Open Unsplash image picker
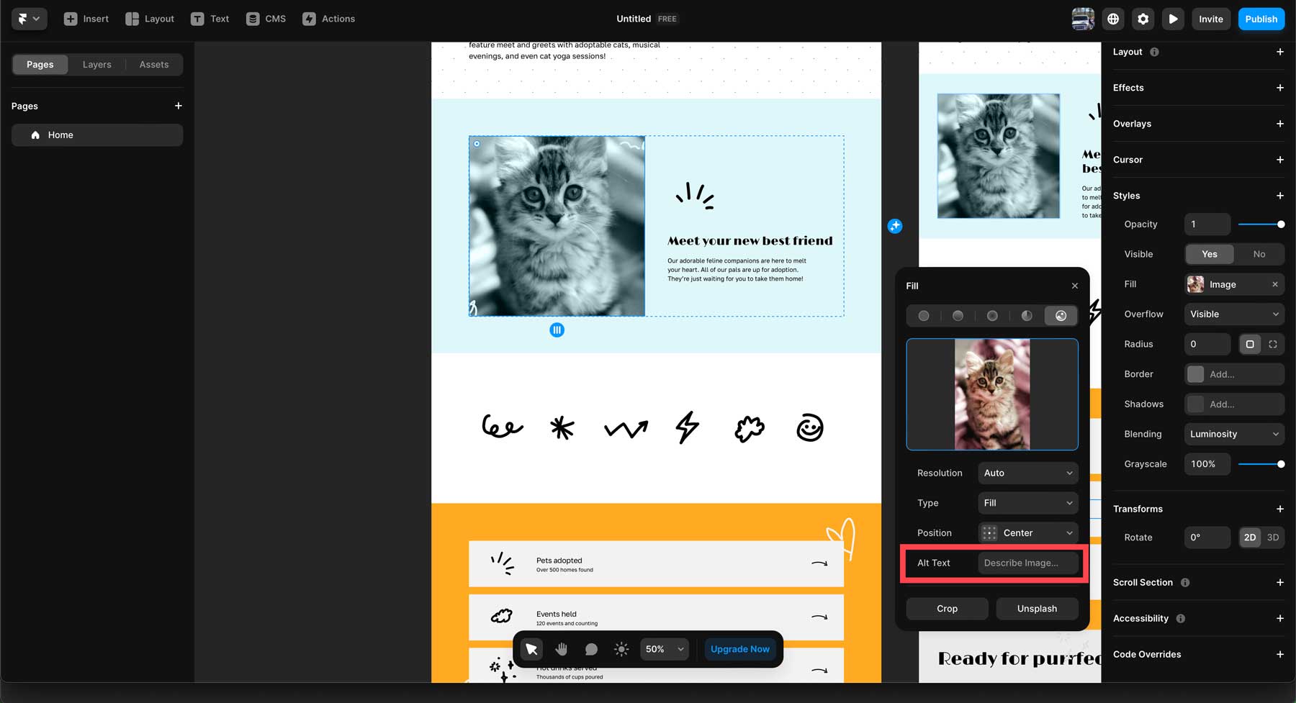This screenshot has width=1296, height=703. pyautogui.click(x=1037, y=608)
